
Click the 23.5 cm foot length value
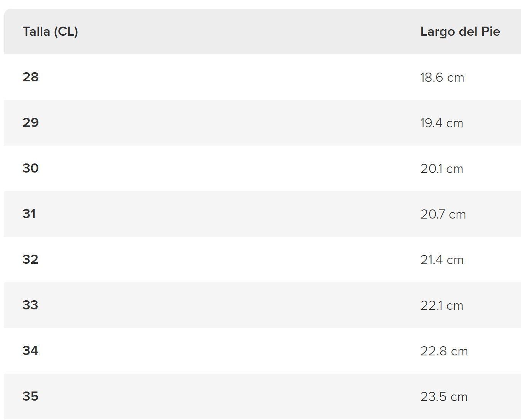444,397
